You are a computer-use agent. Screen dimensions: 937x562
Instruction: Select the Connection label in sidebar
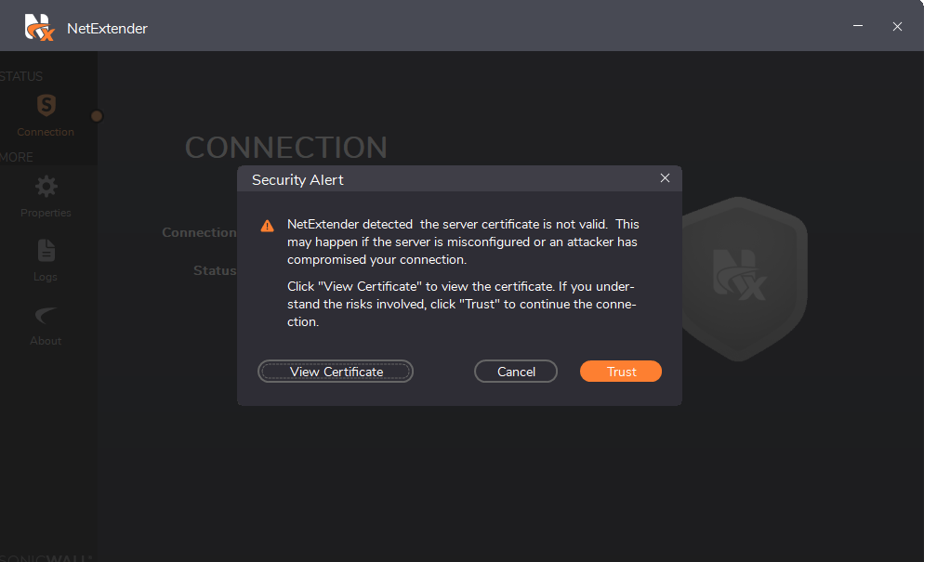tap(46, 132)
